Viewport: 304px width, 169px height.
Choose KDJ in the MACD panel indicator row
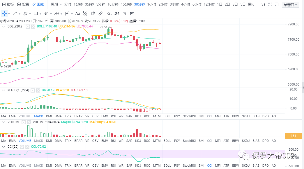click(x=138, y=116)
